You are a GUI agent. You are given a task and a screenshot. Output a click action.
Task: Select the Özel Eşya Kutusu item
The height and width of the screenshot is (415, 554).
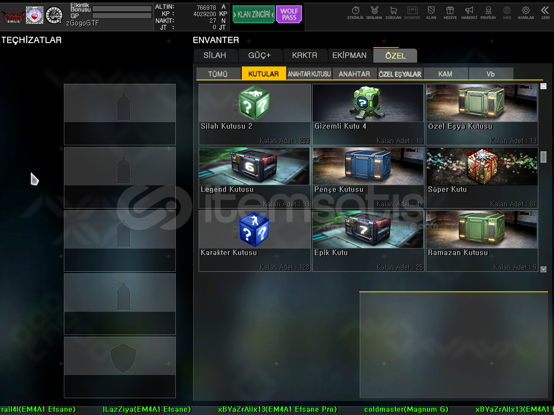coord(482,115)
